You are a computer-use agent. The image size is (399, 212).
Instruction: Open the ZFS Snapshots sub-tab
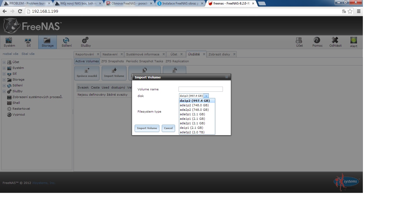tap(112, 61)
